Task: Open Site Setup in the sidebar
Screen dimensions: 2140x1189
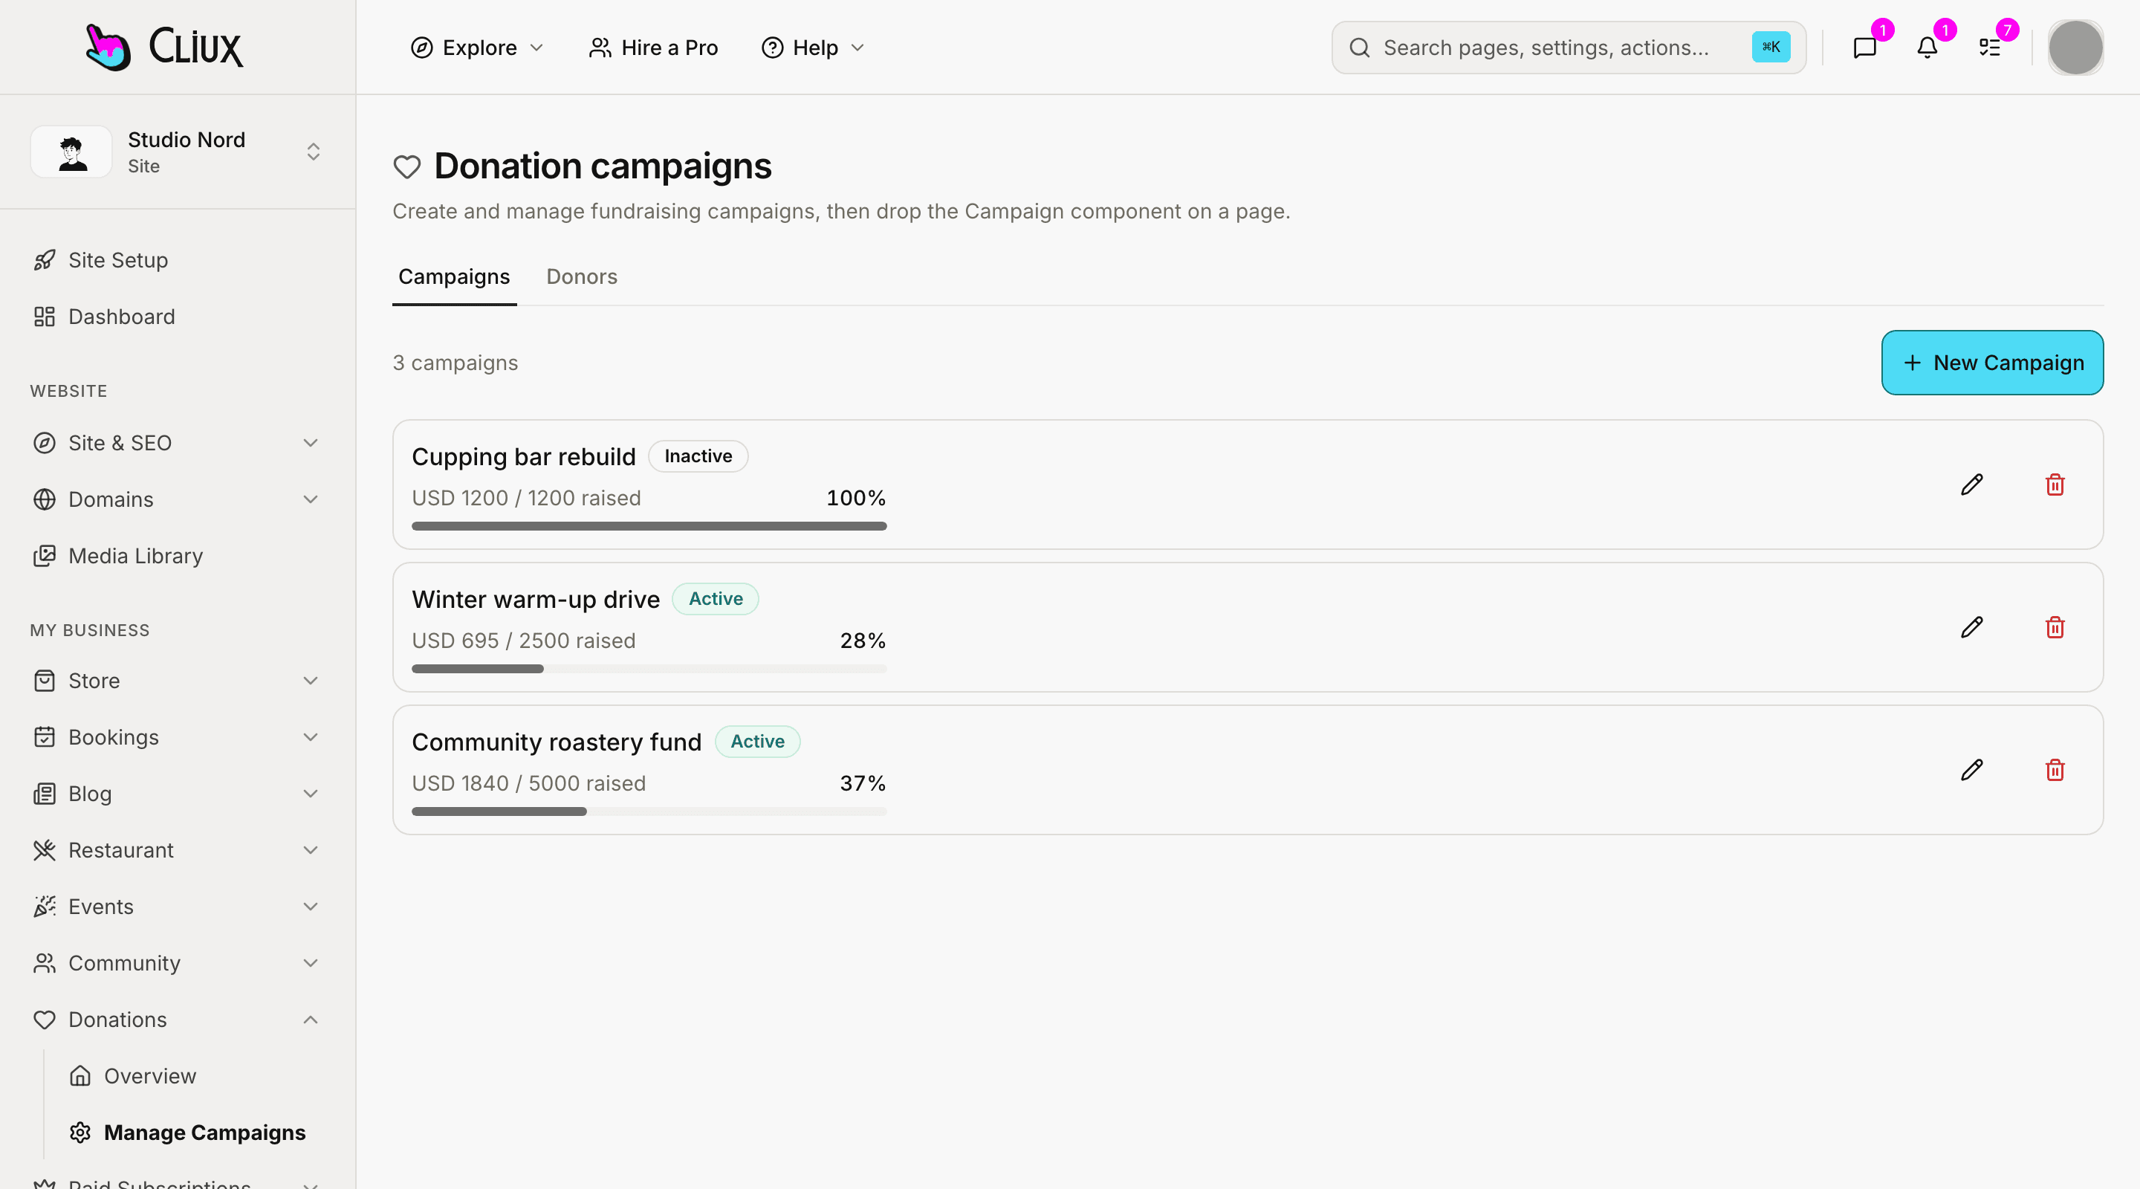Action: point(178,260)
